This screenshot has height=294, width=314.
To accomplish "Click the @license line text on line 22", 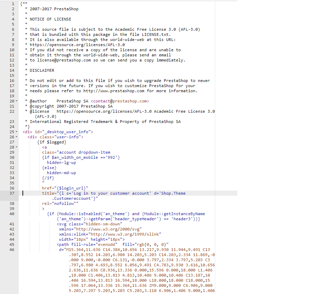I will tap(122, 111).
